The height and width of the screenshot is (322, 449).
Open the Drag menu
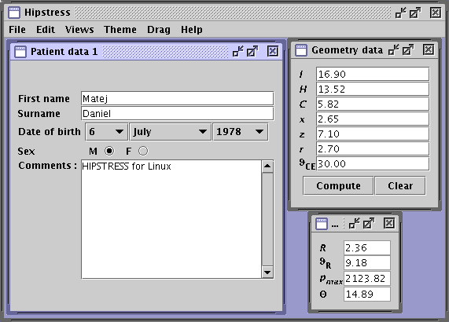point(159,30)
